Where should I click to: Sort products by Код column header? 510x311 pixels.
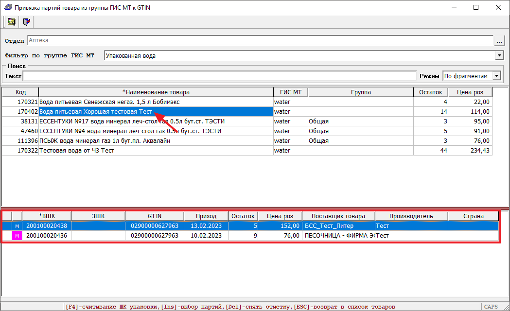tap(20, 92)
